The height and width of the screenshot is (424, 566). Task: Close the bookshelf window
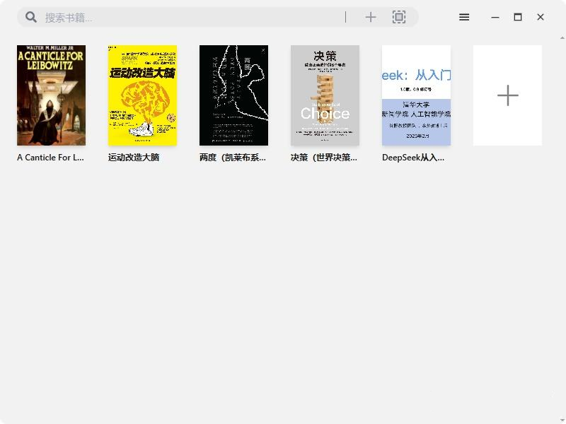(541, 17)
